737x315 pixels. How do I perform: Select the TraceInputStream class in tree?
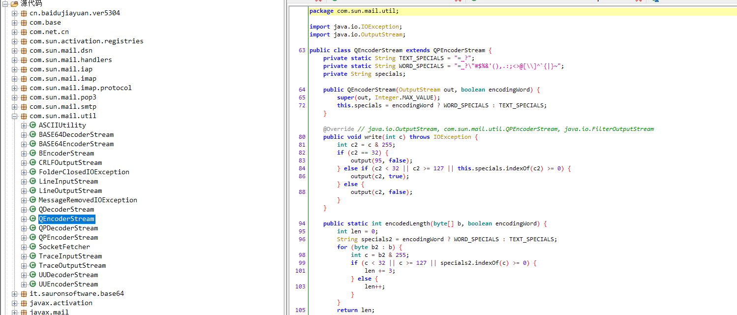(x=70, y=256)
